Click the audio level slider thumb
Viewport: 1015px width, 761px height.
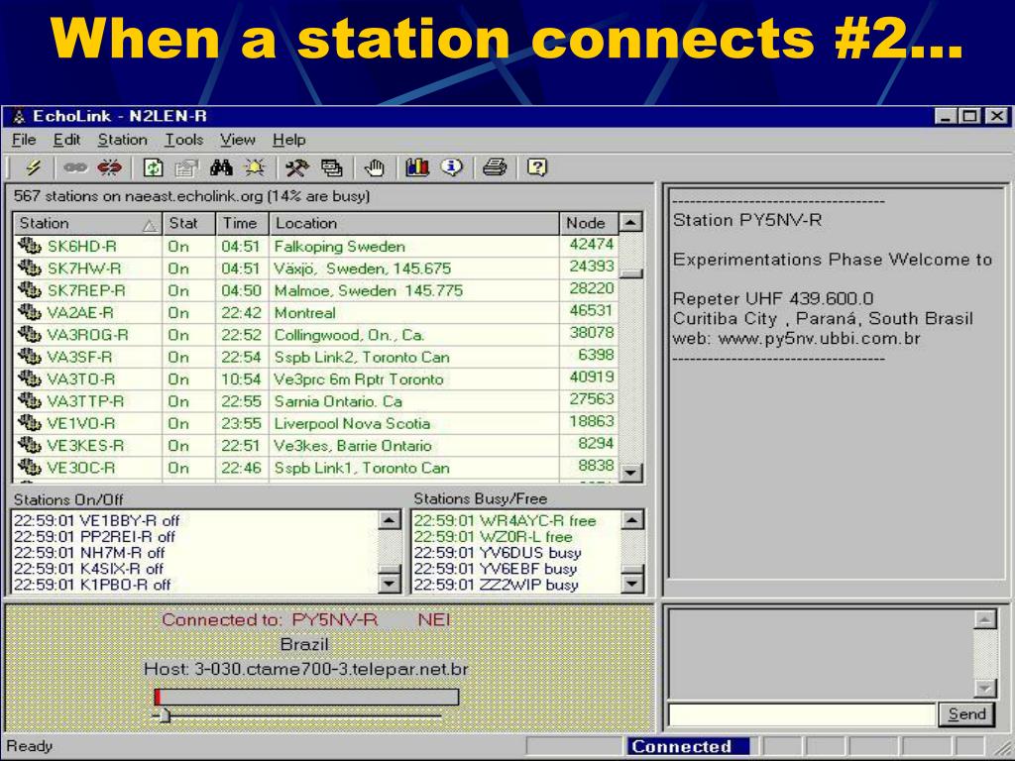coord(164,715)
